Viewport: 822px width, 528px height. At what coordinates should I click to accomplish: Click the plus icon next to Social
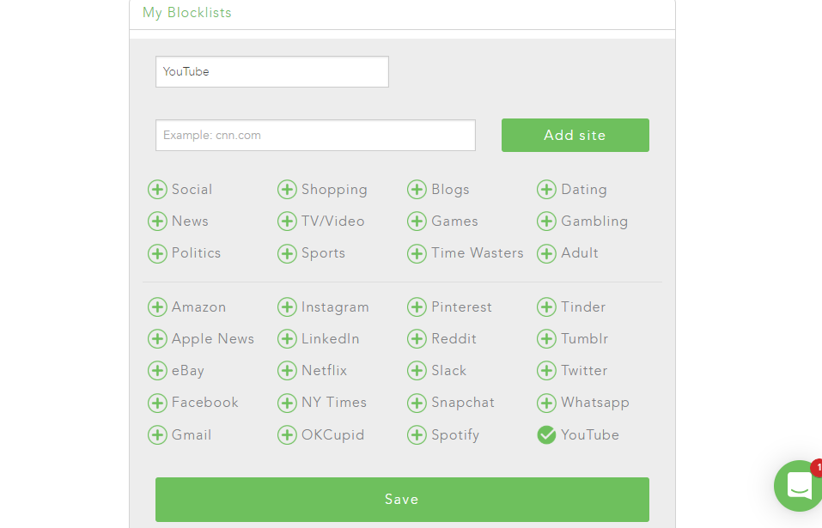pos(157,190)
